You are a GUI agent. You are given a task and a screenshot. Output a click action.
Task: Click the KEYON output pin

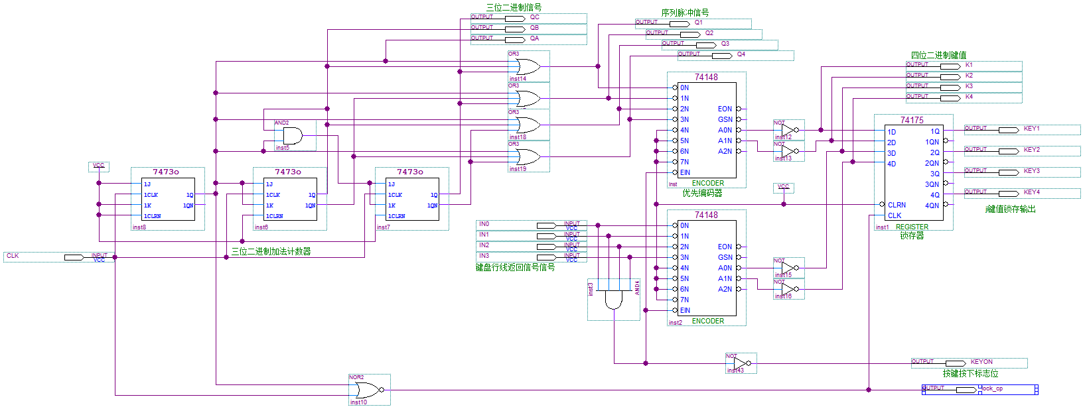point(956,363)
